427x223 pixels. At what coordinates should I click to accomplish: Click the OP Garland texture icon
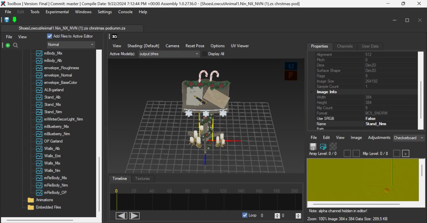pyautogui.click(x=39, y=141)
